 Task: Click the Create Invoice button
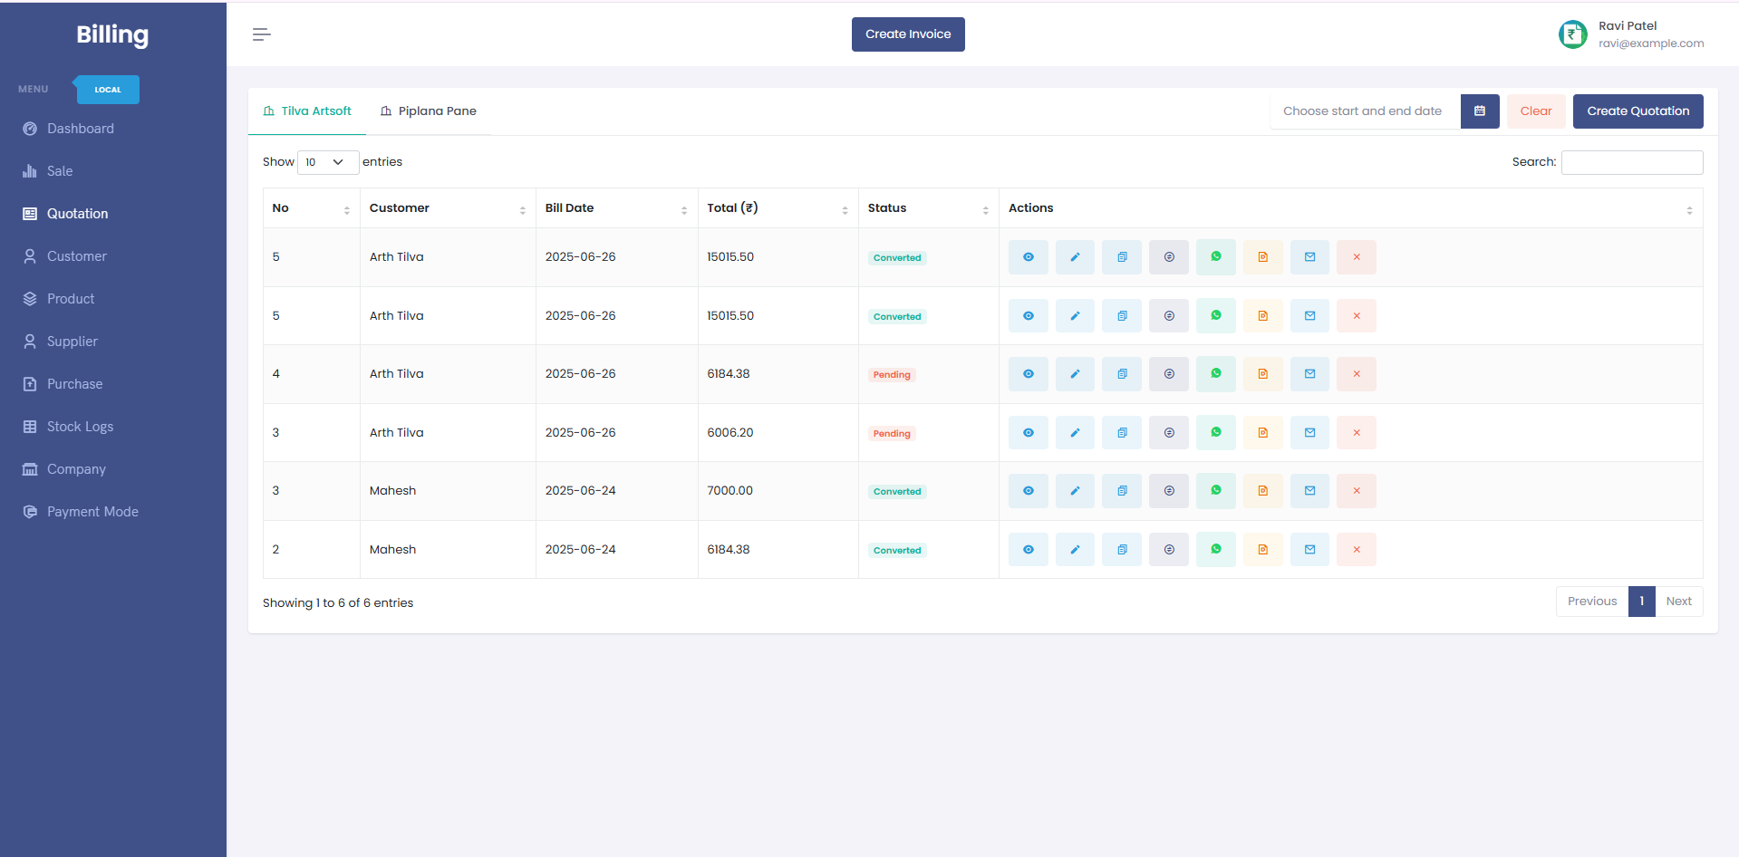(908, 34)
